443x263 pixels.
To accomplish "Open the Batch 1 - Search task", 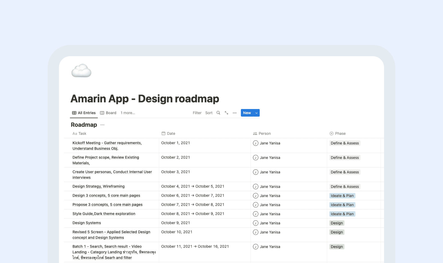I will [114, 252].
